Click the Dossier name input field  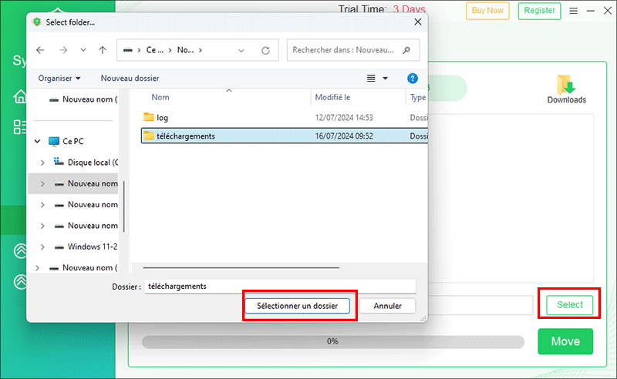tap(280, 286)
